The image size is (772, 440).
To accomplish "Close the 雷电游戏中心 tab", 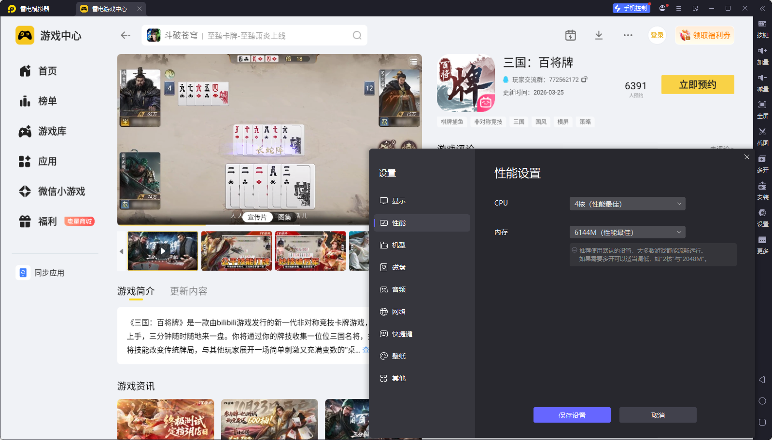I will (140, 9).
